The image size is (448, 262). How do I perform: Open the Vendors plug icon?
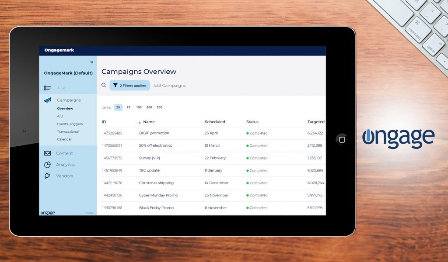(47, 176)
